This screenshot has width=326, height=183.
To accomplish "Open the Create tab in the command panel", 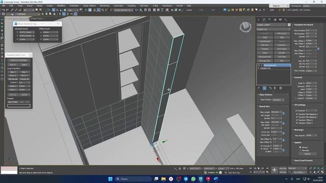I will (259, 20).
